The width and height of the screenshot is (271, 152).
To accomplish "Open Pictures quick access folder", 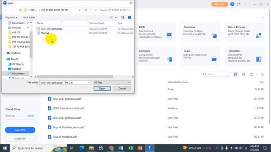I will (17, 27).
